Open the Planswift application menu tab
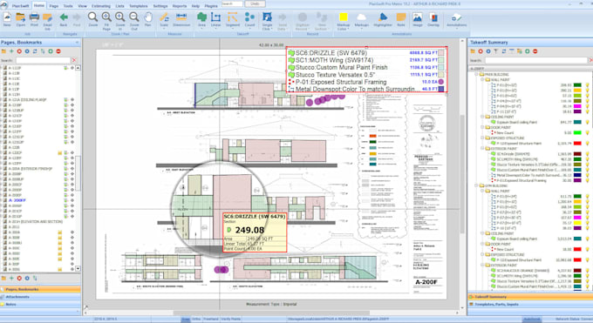The height and width of the screenshot is (323, 593). tap(20, 6)
